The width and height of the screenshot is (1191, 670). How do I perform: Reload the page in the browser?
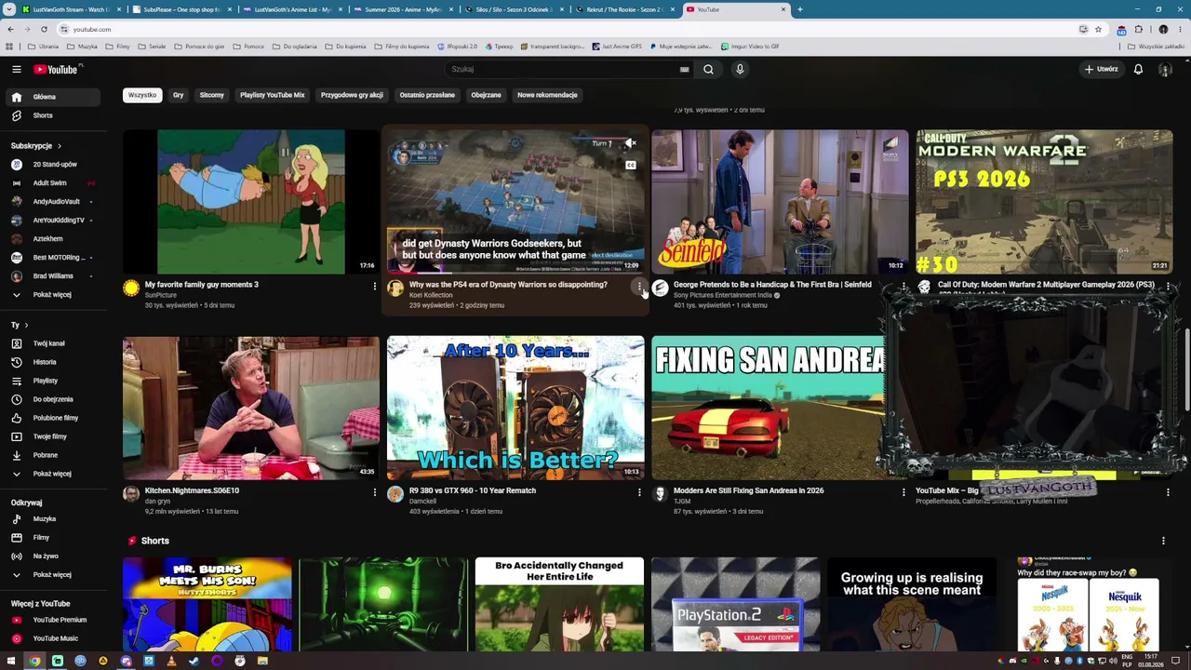pyautogui.click(x=44, y=29)
